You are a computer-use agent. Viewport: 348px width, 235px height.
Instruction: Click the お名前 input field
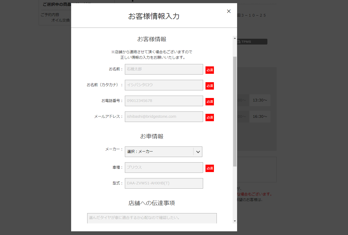(164, 69)
